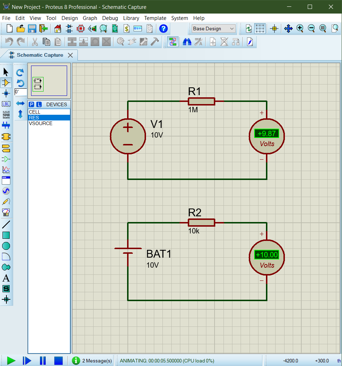Pick the Wire Label mode tool

[x=6, y=104]
